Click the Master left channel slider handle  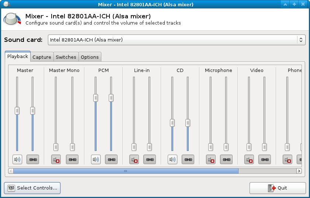[17, 111]
